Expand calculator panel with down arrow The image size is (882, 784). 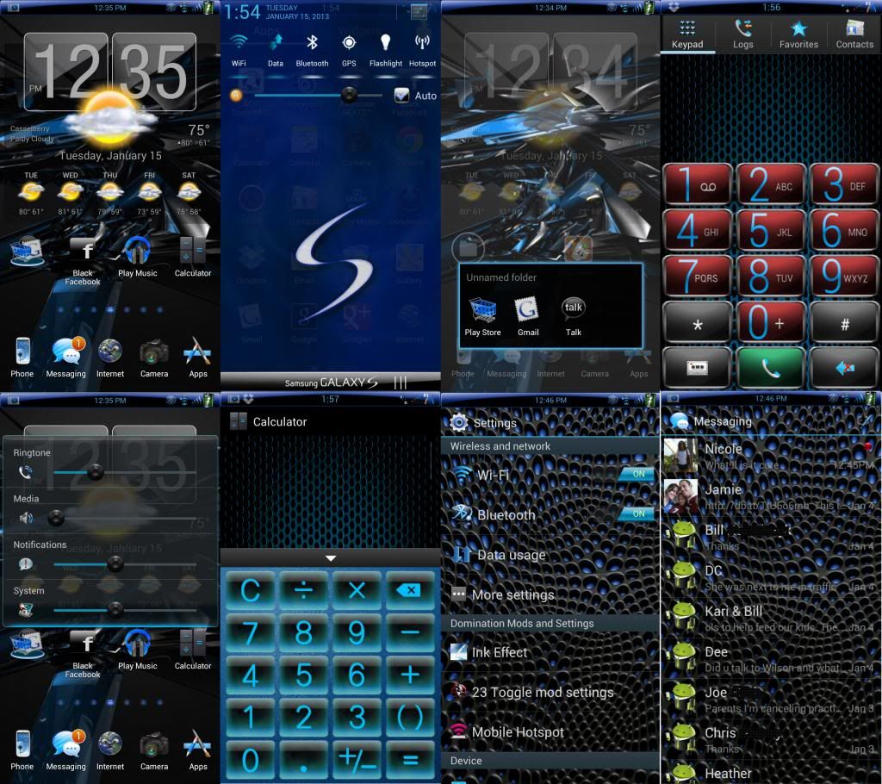point(330,558)
